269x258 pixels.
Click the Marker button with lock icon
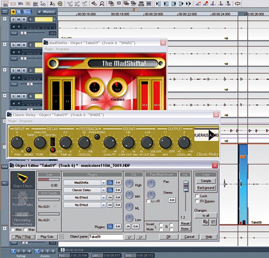coord(46,12)
